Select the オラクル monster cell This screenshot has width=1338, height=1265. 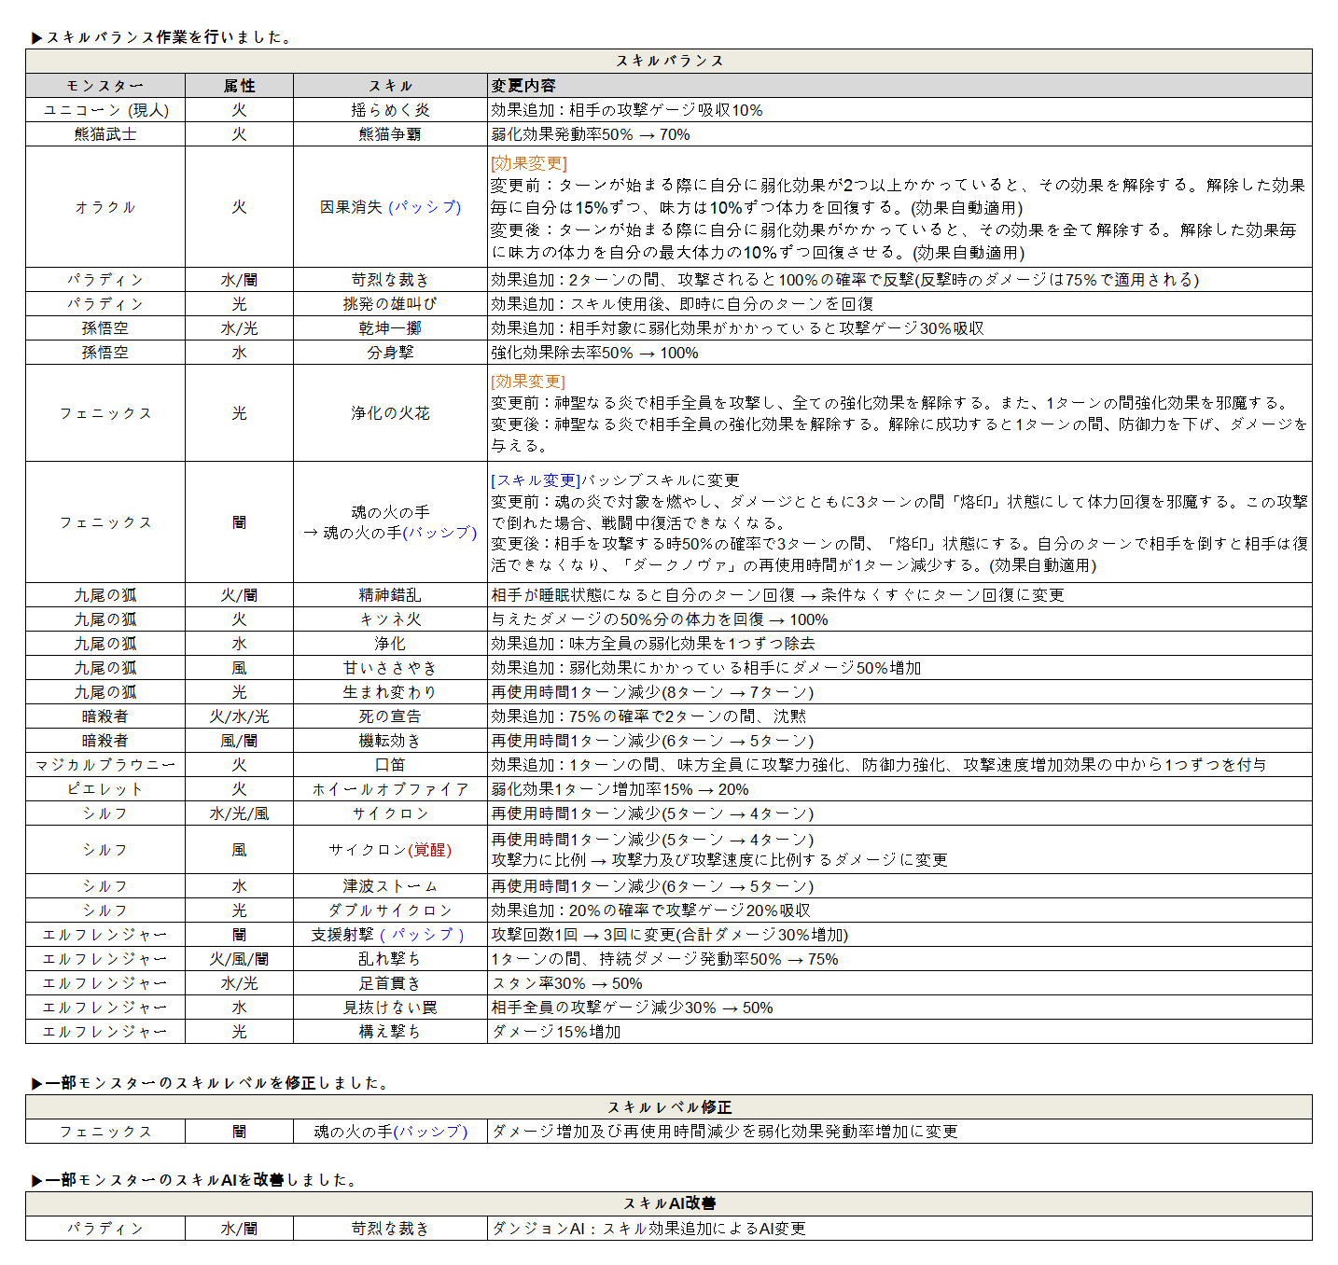tap(105, 207)
